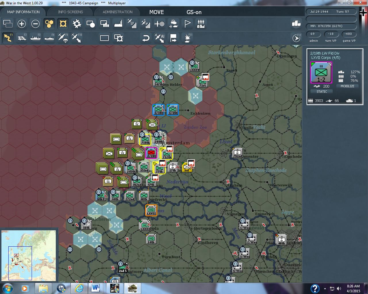Open the INFO SCREENS tab
Image resolution: width=368 pixels, height=294 pixels.
tap(70, 12)
